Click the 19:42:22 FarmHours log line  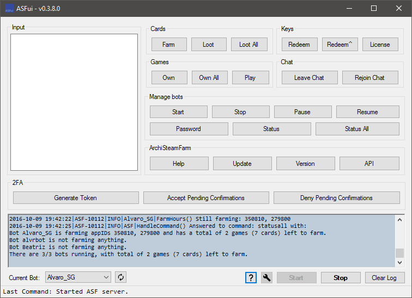pyautogui.click(x=150, y=219)
